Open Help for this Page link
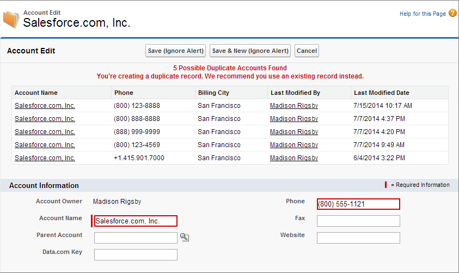Image resolution: width=459 pixels, height=273 pixels. click(423, 14)
